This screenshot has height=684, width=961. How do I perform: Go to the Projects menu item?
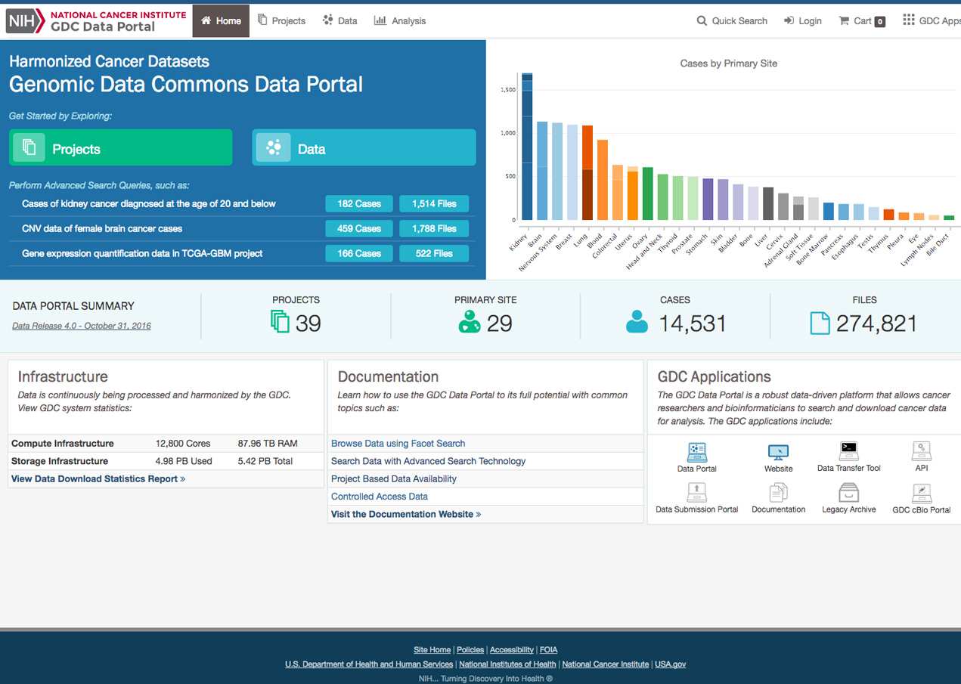tap(281, 21)
